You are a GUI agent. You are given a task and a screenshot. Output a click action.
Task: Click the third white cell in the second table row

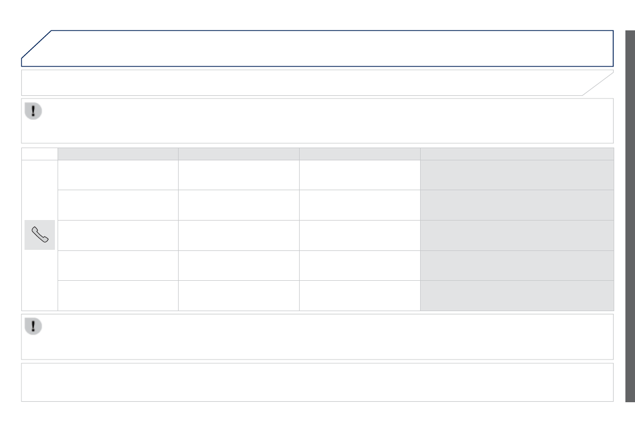tap(359, 205)
